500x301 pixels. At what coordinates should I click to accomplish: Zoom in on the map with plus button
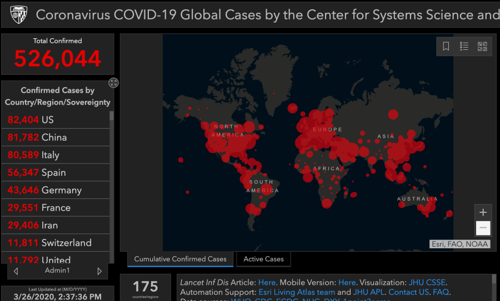[x=483, y=212]
